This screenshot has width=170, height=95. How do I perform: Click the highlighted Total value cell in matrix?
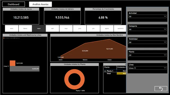pyautogui.click(x=121, y=73)
